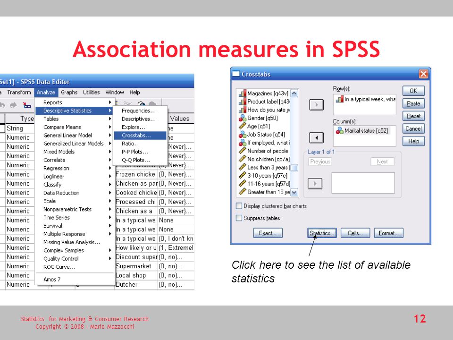Image resolution: width=453 pixels, height=340 pixels.
Task: Select Product label variable in list
Action: (264, 102)
